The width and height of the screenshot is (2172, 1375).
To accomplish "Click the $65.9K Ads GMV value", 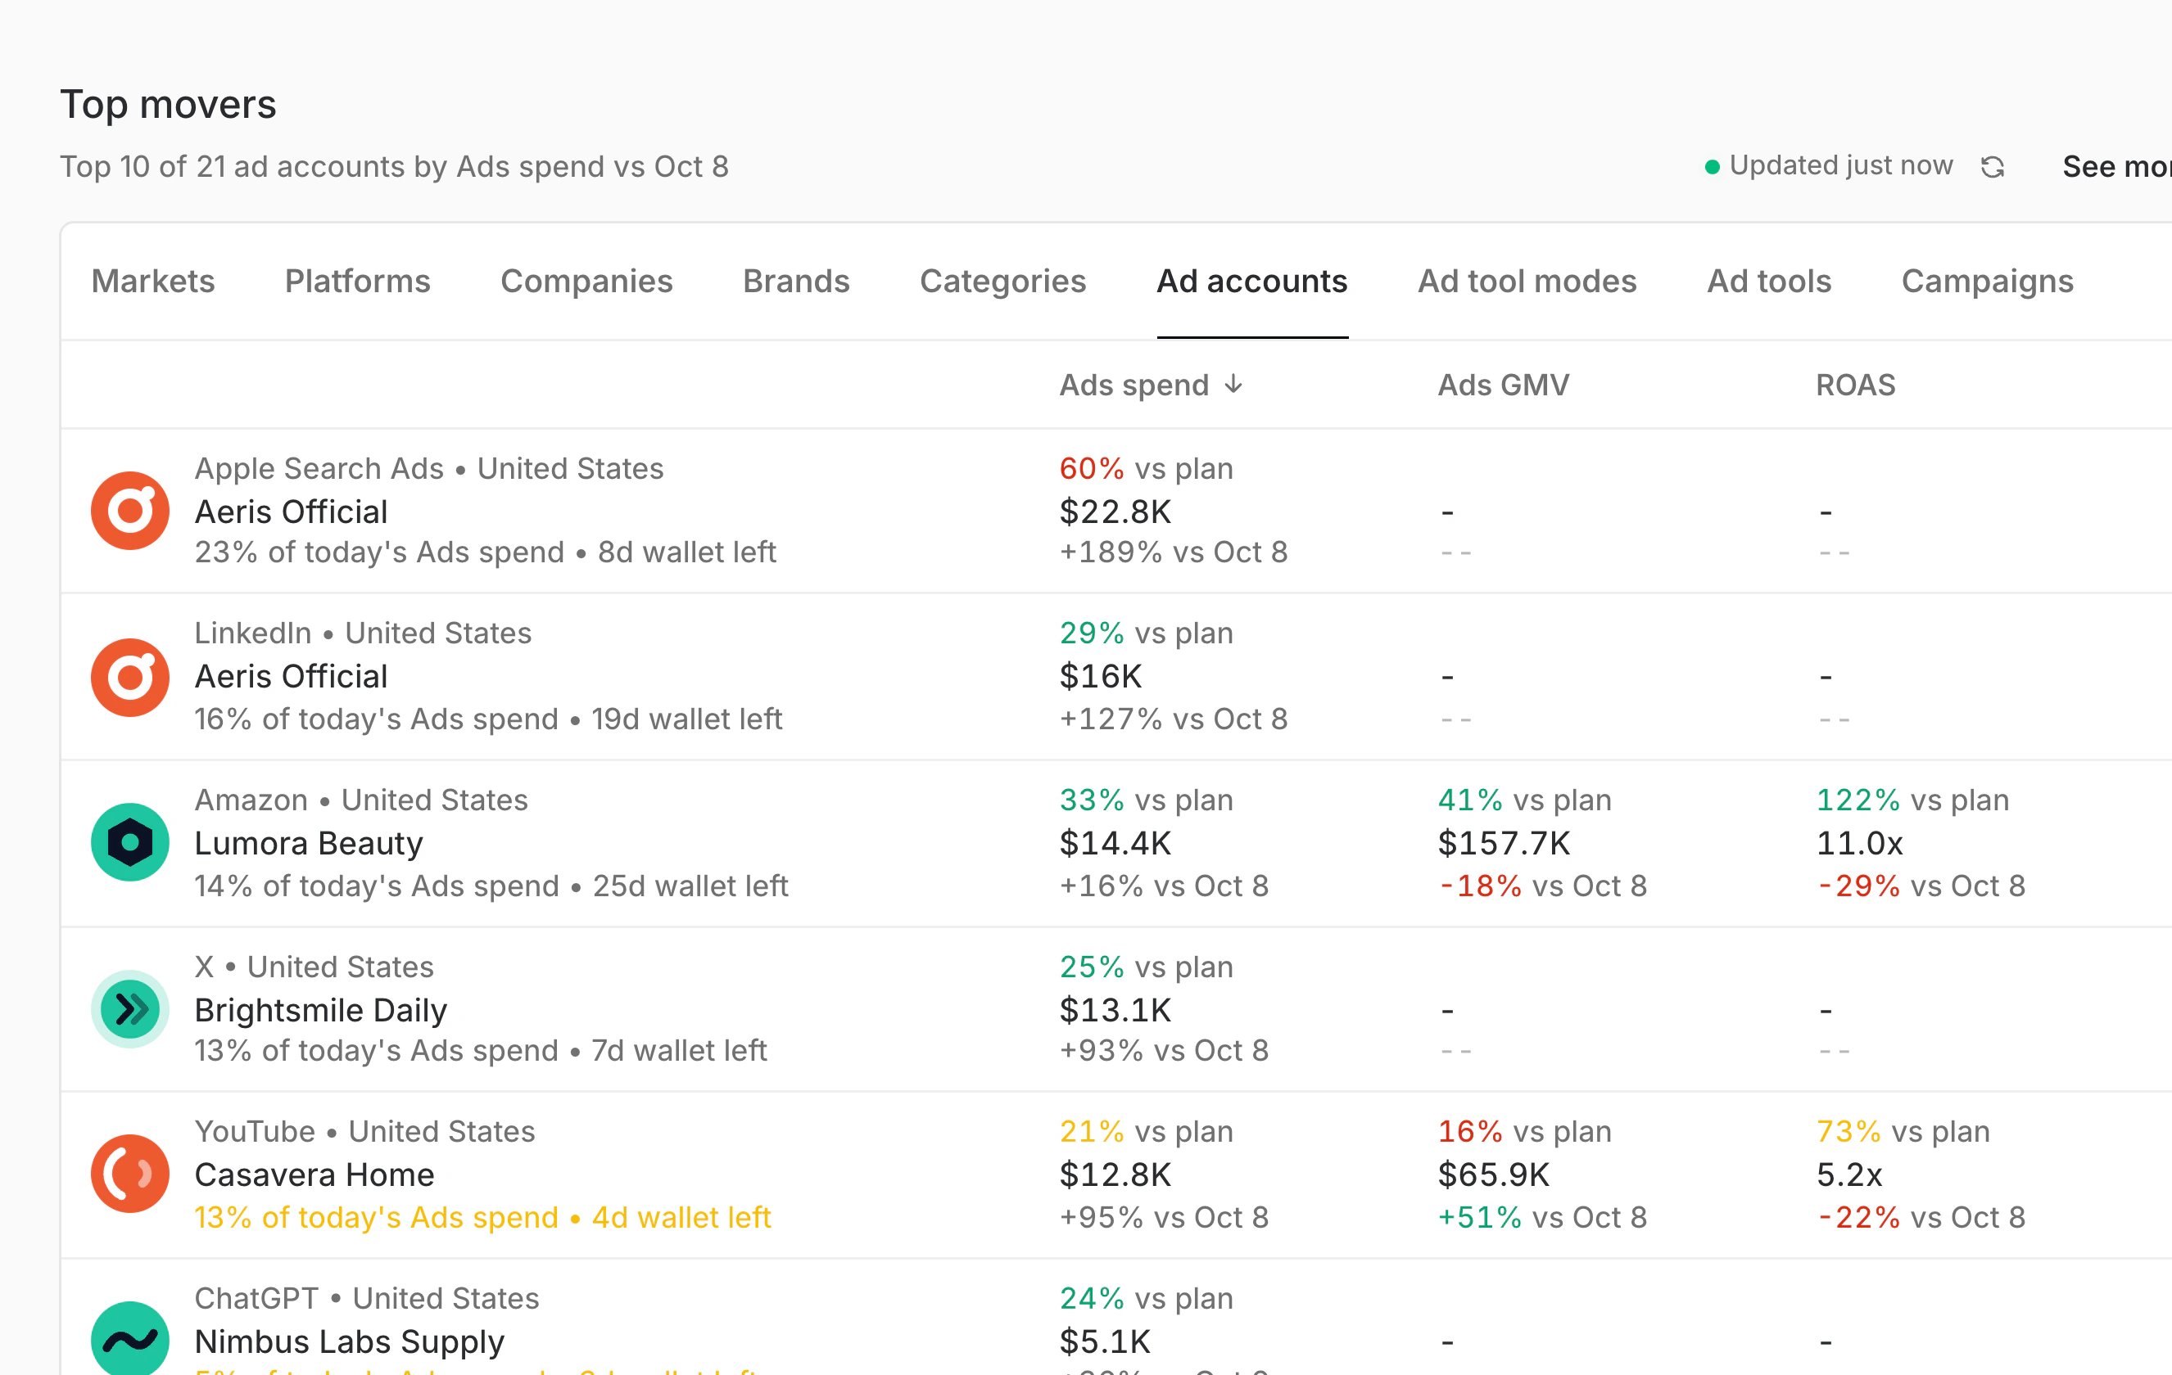I will tap(1493, 1174).
